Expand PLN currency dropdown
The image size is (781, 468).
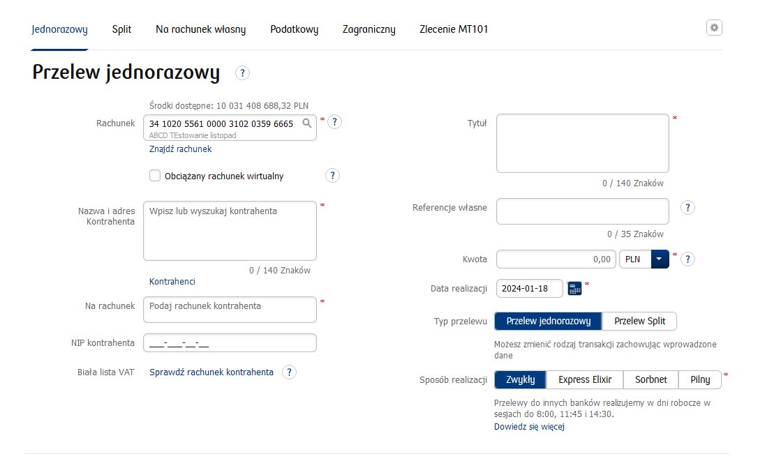(660, 259)
